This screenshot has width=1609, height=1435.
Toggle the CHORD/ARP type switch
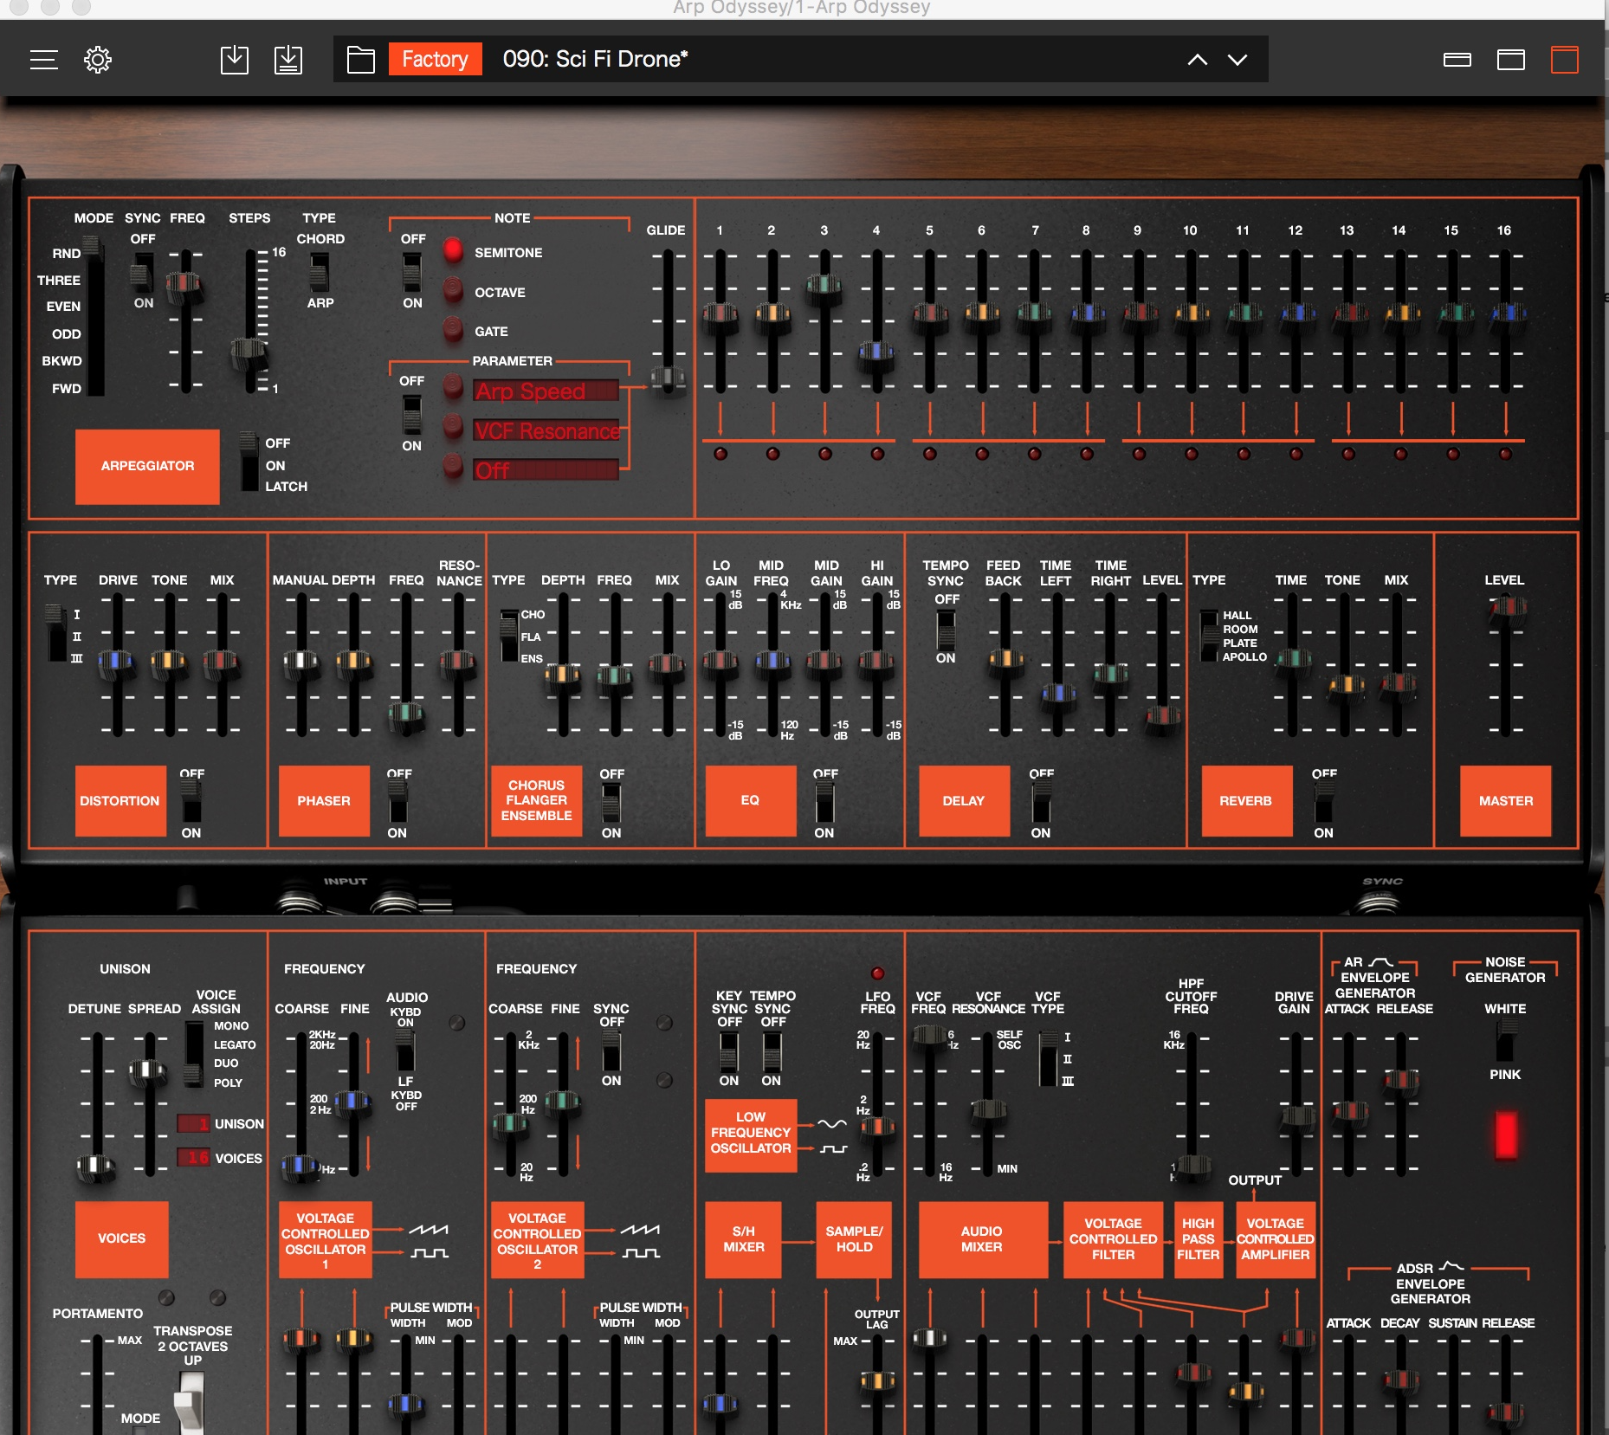320,271
